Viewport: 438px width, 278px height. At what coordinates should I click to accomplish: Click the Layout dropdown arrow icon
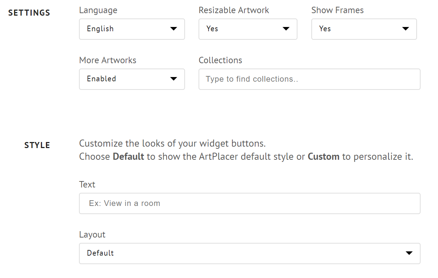pos(409,253)
